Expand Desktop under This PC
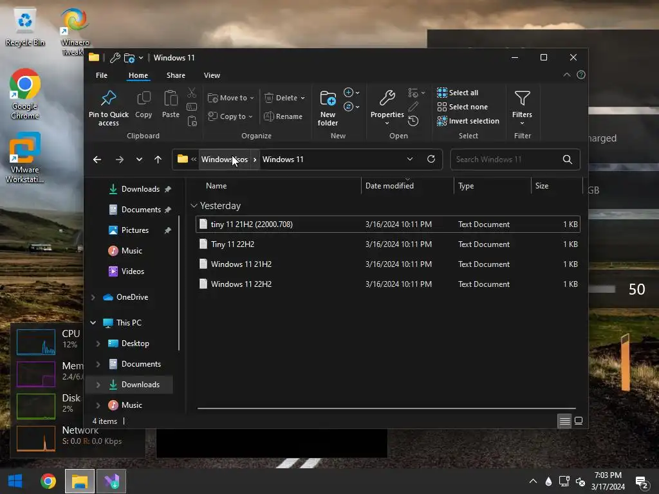The image size is (659, 494). tap(98, 343)
